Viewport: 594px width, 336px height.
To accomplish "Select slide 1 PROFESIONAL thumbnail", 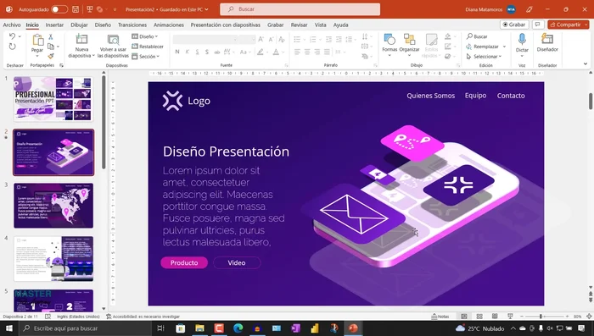I will [x=53, y=99].
